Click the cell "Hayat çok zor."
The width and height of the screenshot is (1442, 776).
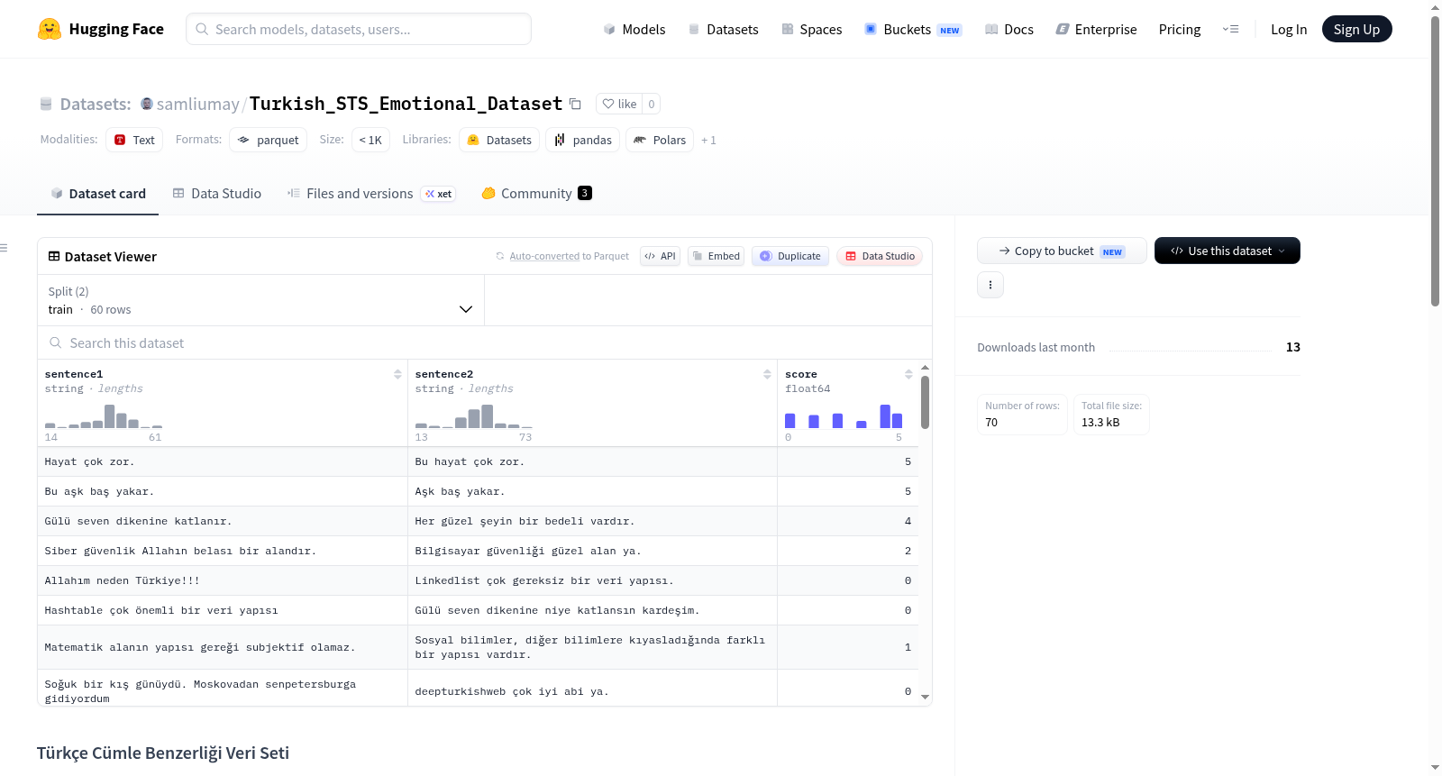point(223,461)
